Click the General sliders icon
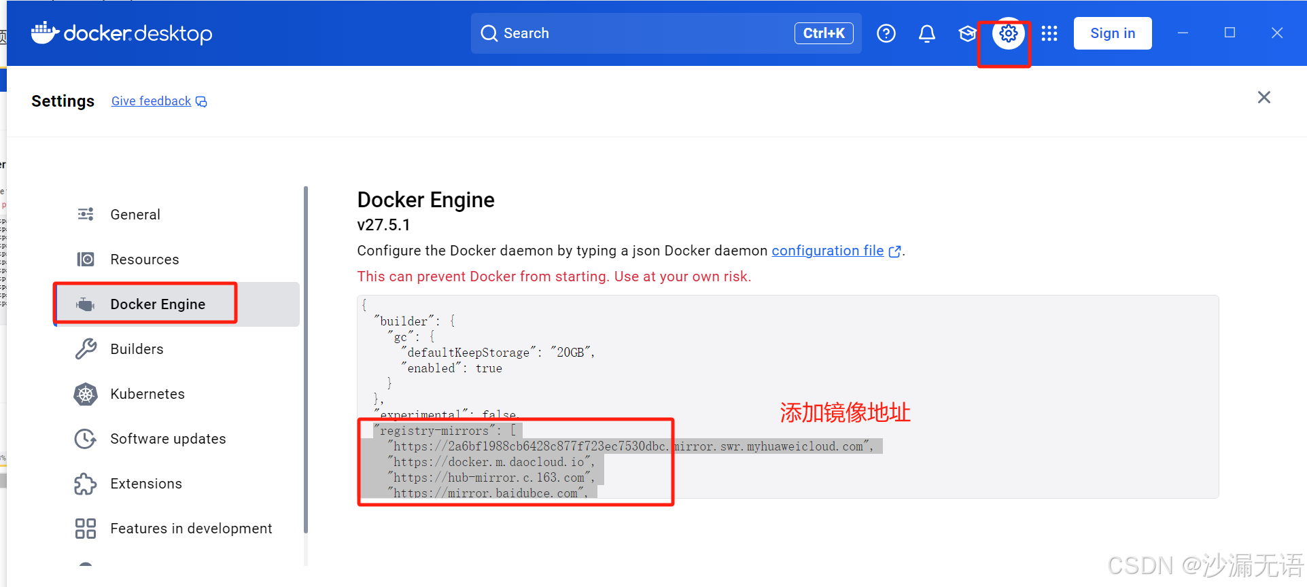The height and width of the screenshot is (587, 1307). click(86, 215)
